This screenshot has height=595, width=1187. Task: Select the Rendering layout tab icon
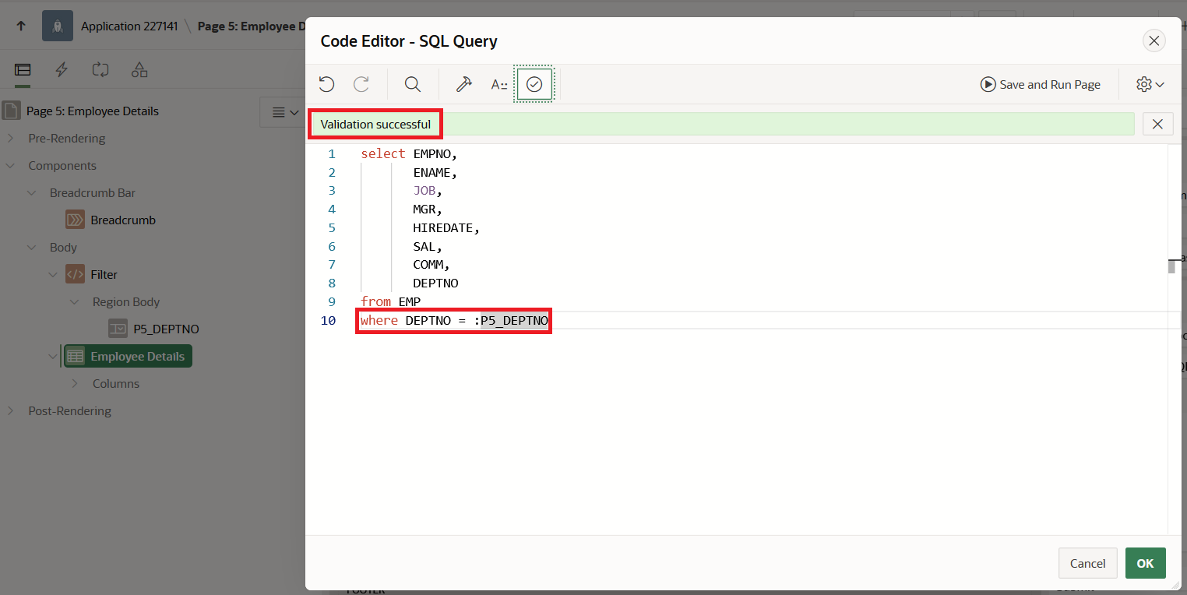click(22, 69)
